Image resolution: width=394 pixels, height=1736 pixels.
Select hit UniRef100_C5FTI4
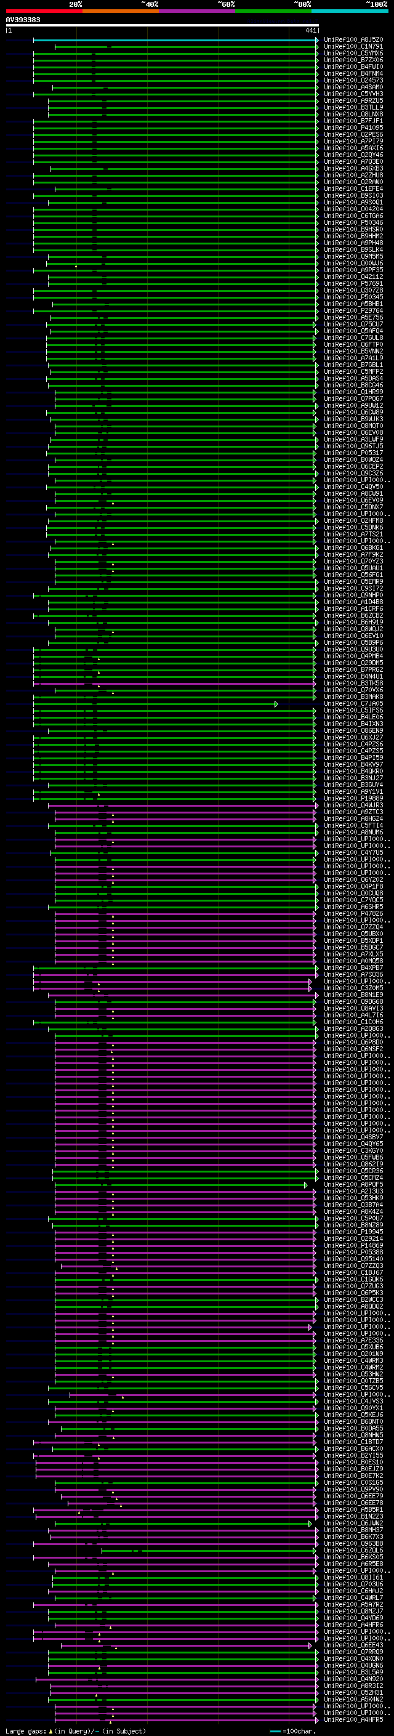353,826
